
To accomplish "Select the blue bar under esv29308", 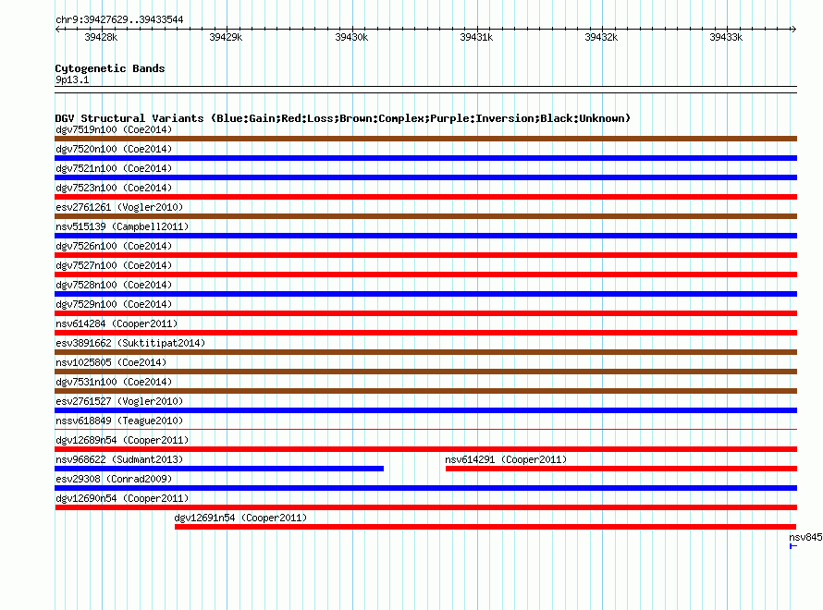I will click(425, 488).
